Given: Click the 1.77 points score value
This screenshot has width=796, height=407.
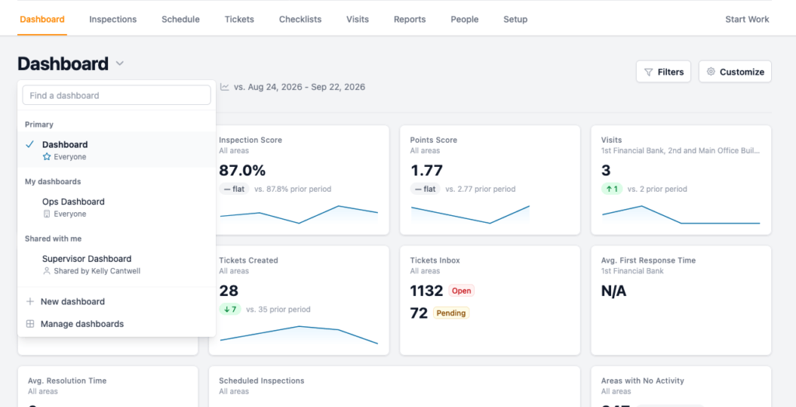Looking at the screenshot, I should click(x=427, y=171).
